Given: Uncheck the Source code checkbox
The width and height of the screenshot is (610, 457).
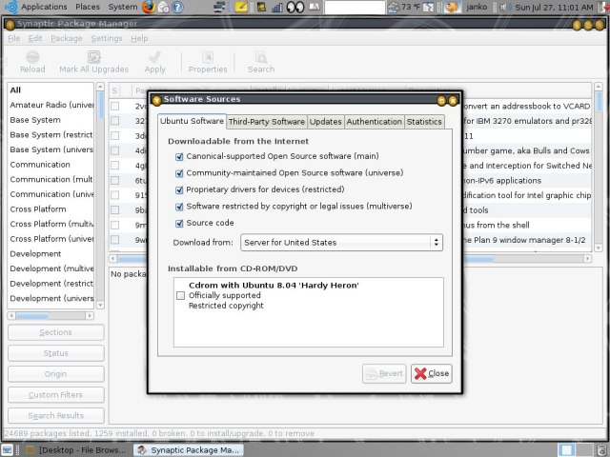Looking at the screenshot, I should pyautogui.click(x=179, y=224).
